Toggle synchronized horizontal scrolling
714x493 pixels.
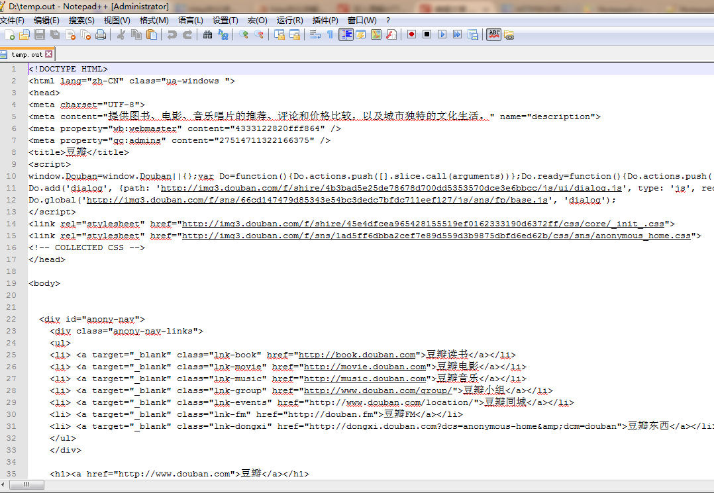295,34
